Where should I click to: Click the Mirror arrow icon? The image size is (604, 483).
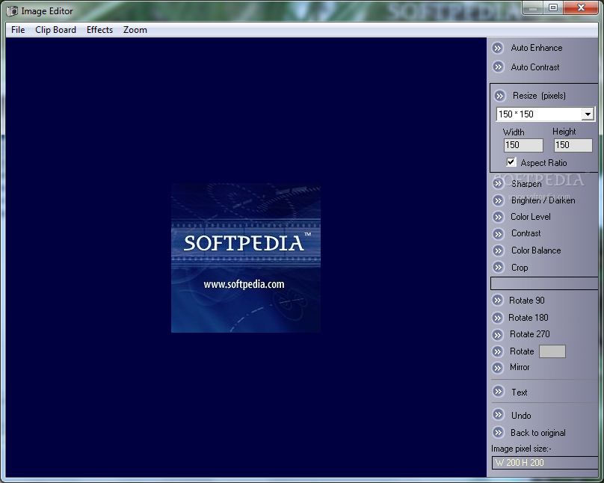click(x=498, y=368)
